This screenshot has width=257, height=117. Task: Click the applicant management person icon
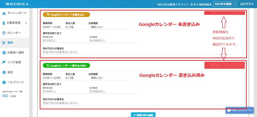(4, 23)
